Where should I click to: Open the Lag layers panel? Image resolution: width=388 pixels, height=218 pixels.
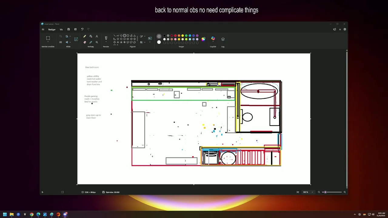coord(223,39)
